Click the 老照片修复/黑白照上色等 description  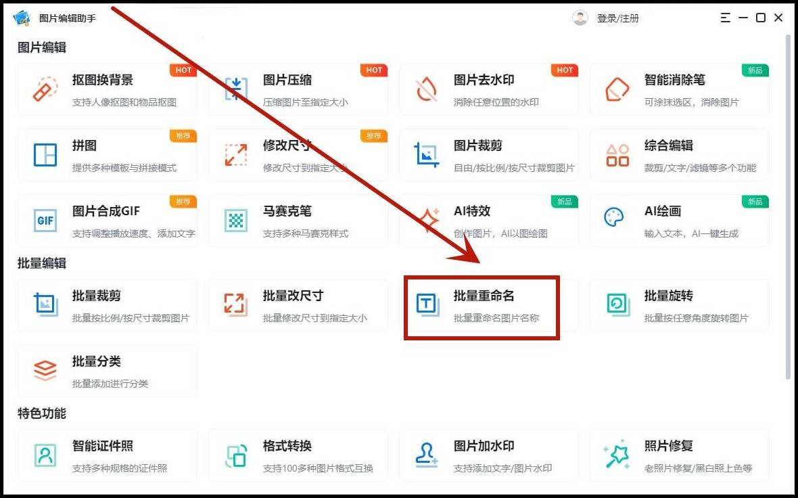[x=698, y=468]
